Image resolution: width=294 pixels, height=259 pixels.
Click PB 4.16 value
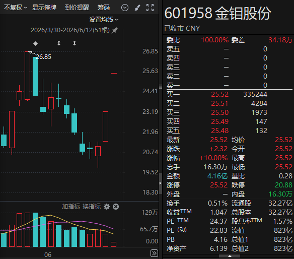point(220,239)
